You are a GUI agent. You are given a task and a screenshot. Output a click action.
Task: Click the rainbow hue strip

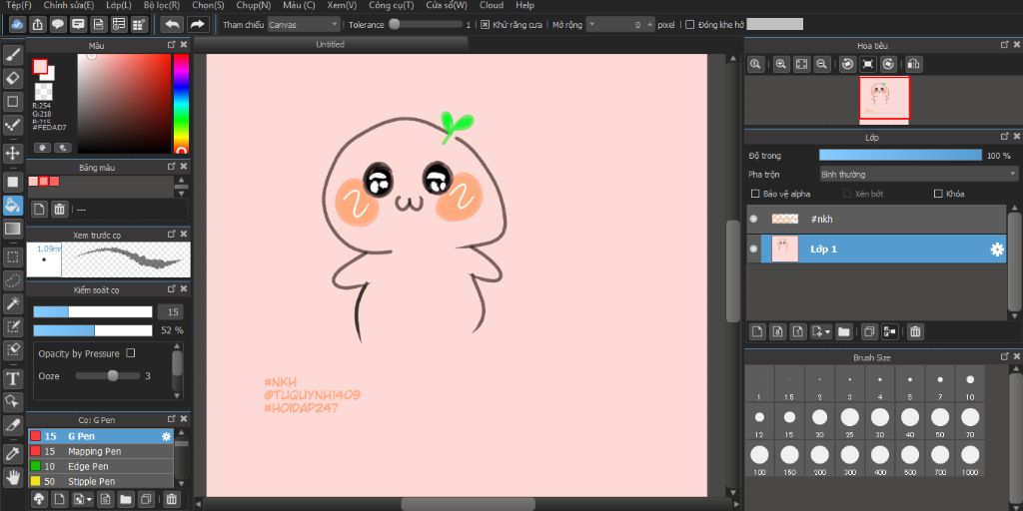coord(181,104)
